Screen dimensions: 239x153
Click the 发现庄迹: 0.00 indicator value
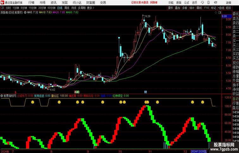pyautogui.click(x=42, y=96)
